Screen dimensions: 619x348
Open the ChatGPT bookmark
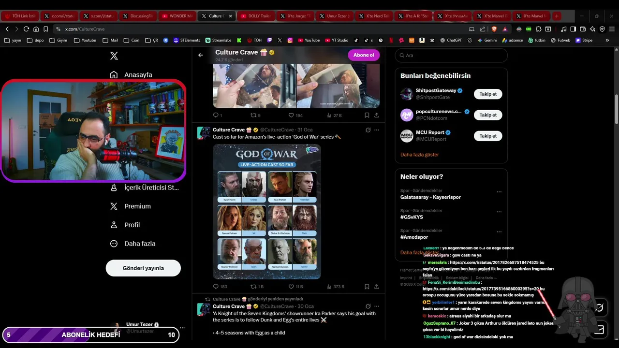pos(451,40)
